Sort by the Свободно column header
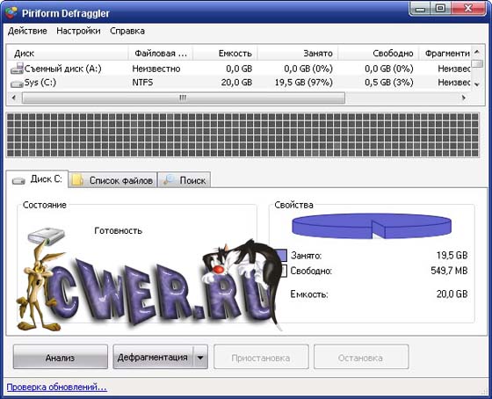The width and height of the screenshot is (492, 399). point(378,53)
